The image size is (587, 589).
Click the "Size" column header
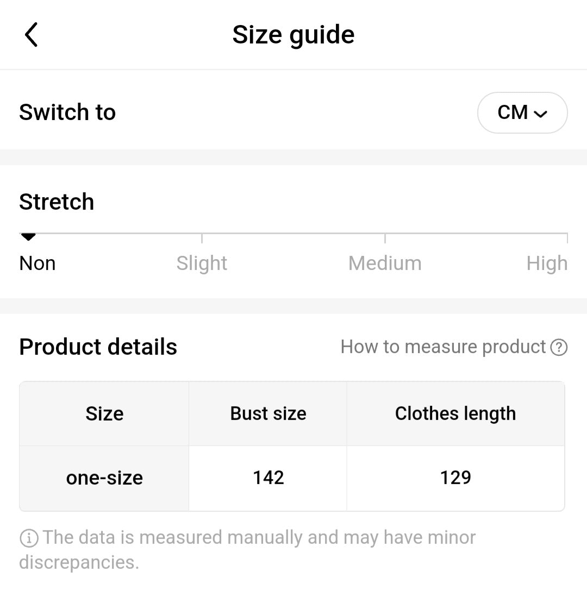click(104, 414)
